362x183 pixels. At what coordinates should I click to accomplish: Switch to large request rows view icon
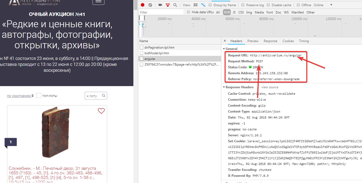[x=195, y=5]
